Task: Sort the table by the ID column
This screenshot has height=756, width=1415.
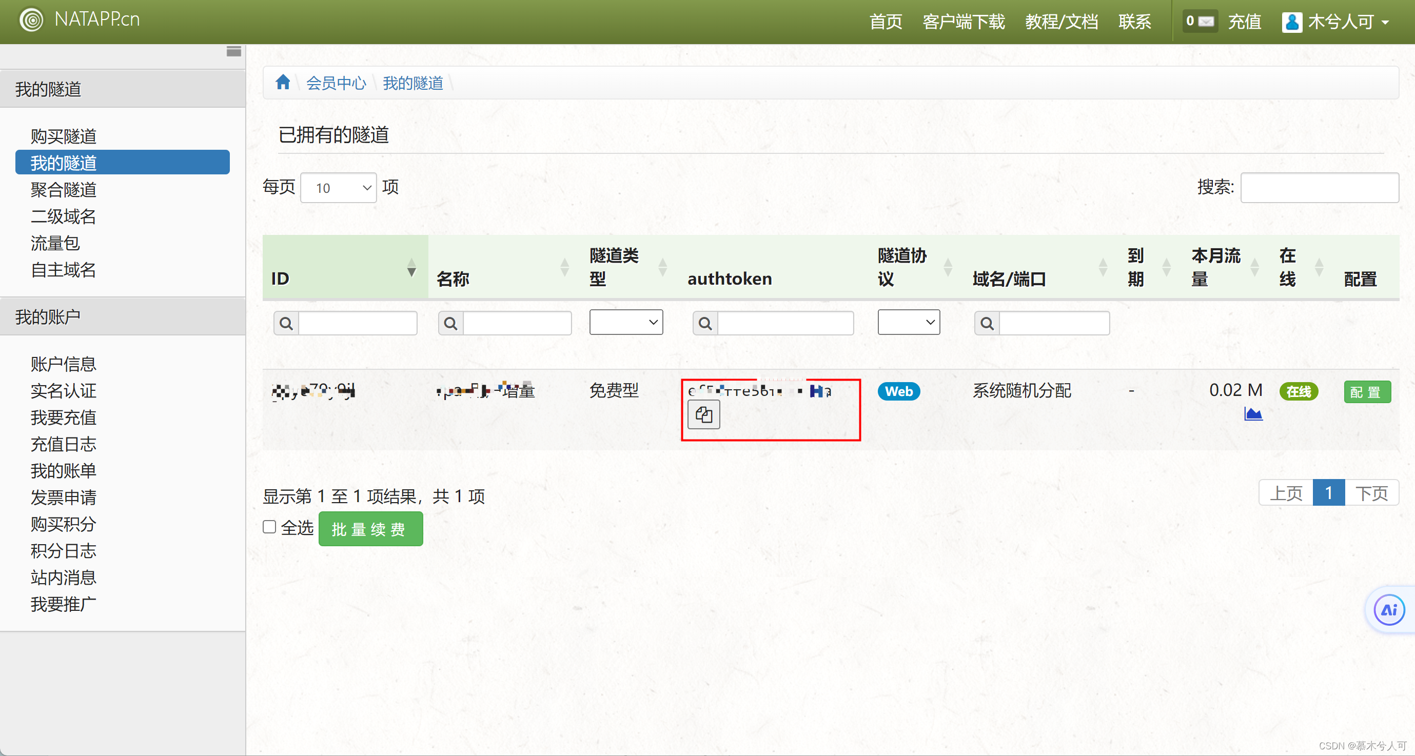Action: coord(411,267)
